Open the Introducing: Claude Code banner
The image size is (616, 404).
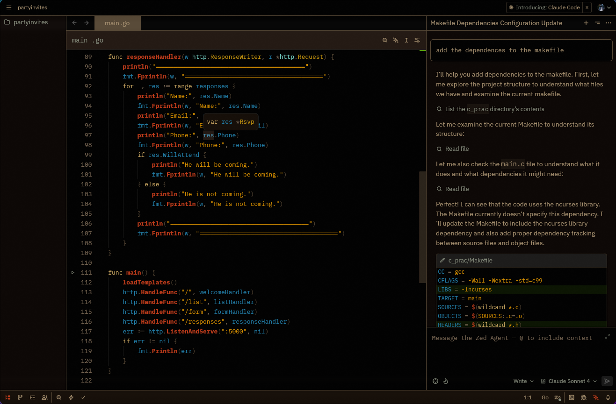tap(544, 7)
